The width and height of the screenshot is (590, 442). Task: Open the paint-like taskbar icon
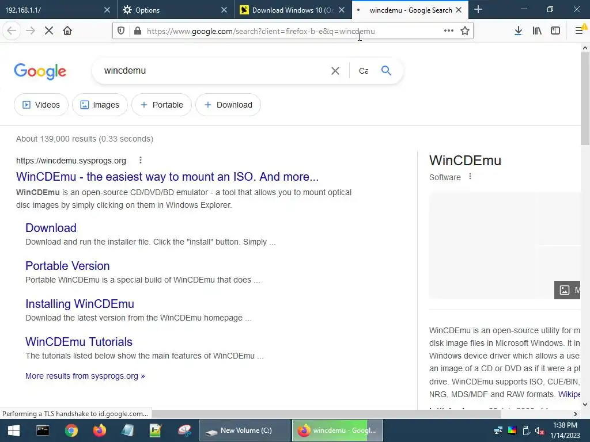(x=184, y=430)
